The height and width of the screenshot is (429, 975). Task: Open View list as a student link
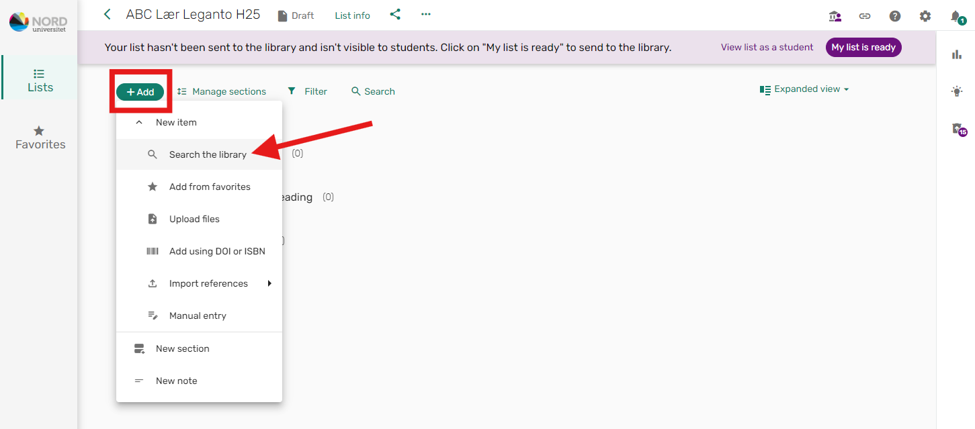pos(767,47)
